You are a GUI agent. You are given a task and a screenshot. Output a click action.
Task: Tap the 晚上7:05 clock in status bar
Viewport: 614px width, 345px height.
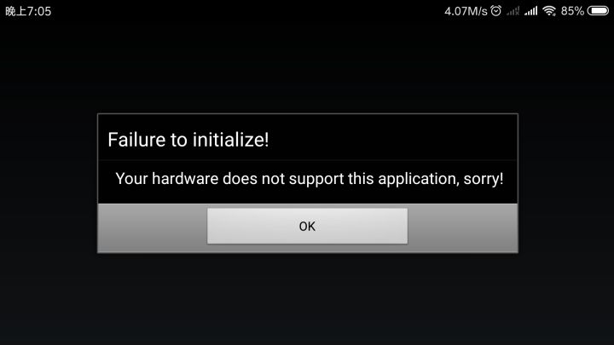[28, 11]
